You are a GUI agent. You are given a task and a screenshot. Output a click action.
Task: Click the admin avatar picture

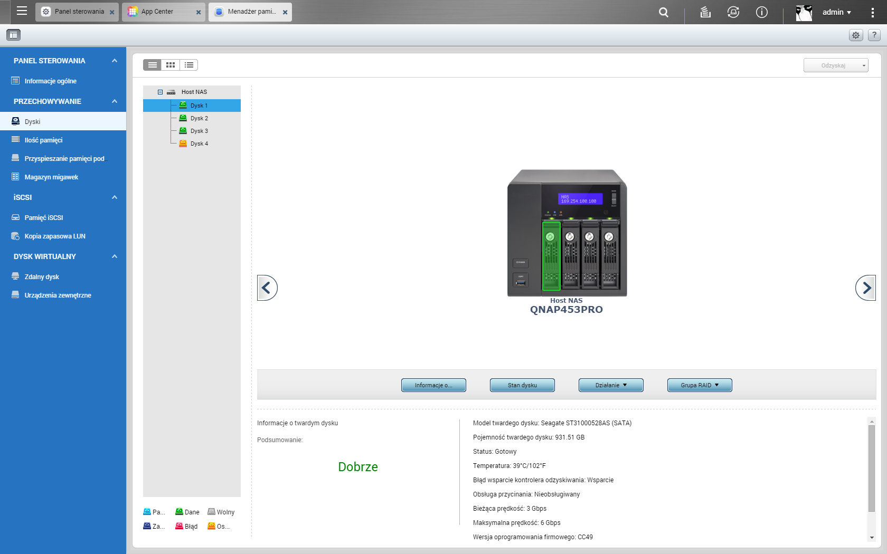[804, 12]
